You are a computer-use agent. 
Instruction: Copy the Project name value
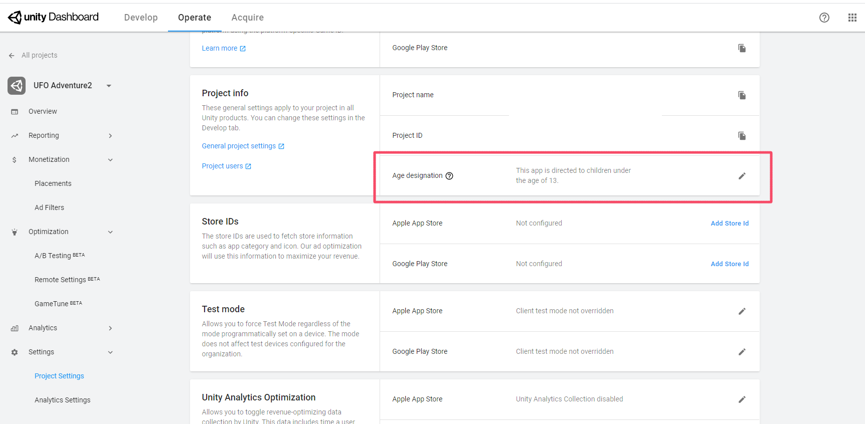[x=742, y=95]
